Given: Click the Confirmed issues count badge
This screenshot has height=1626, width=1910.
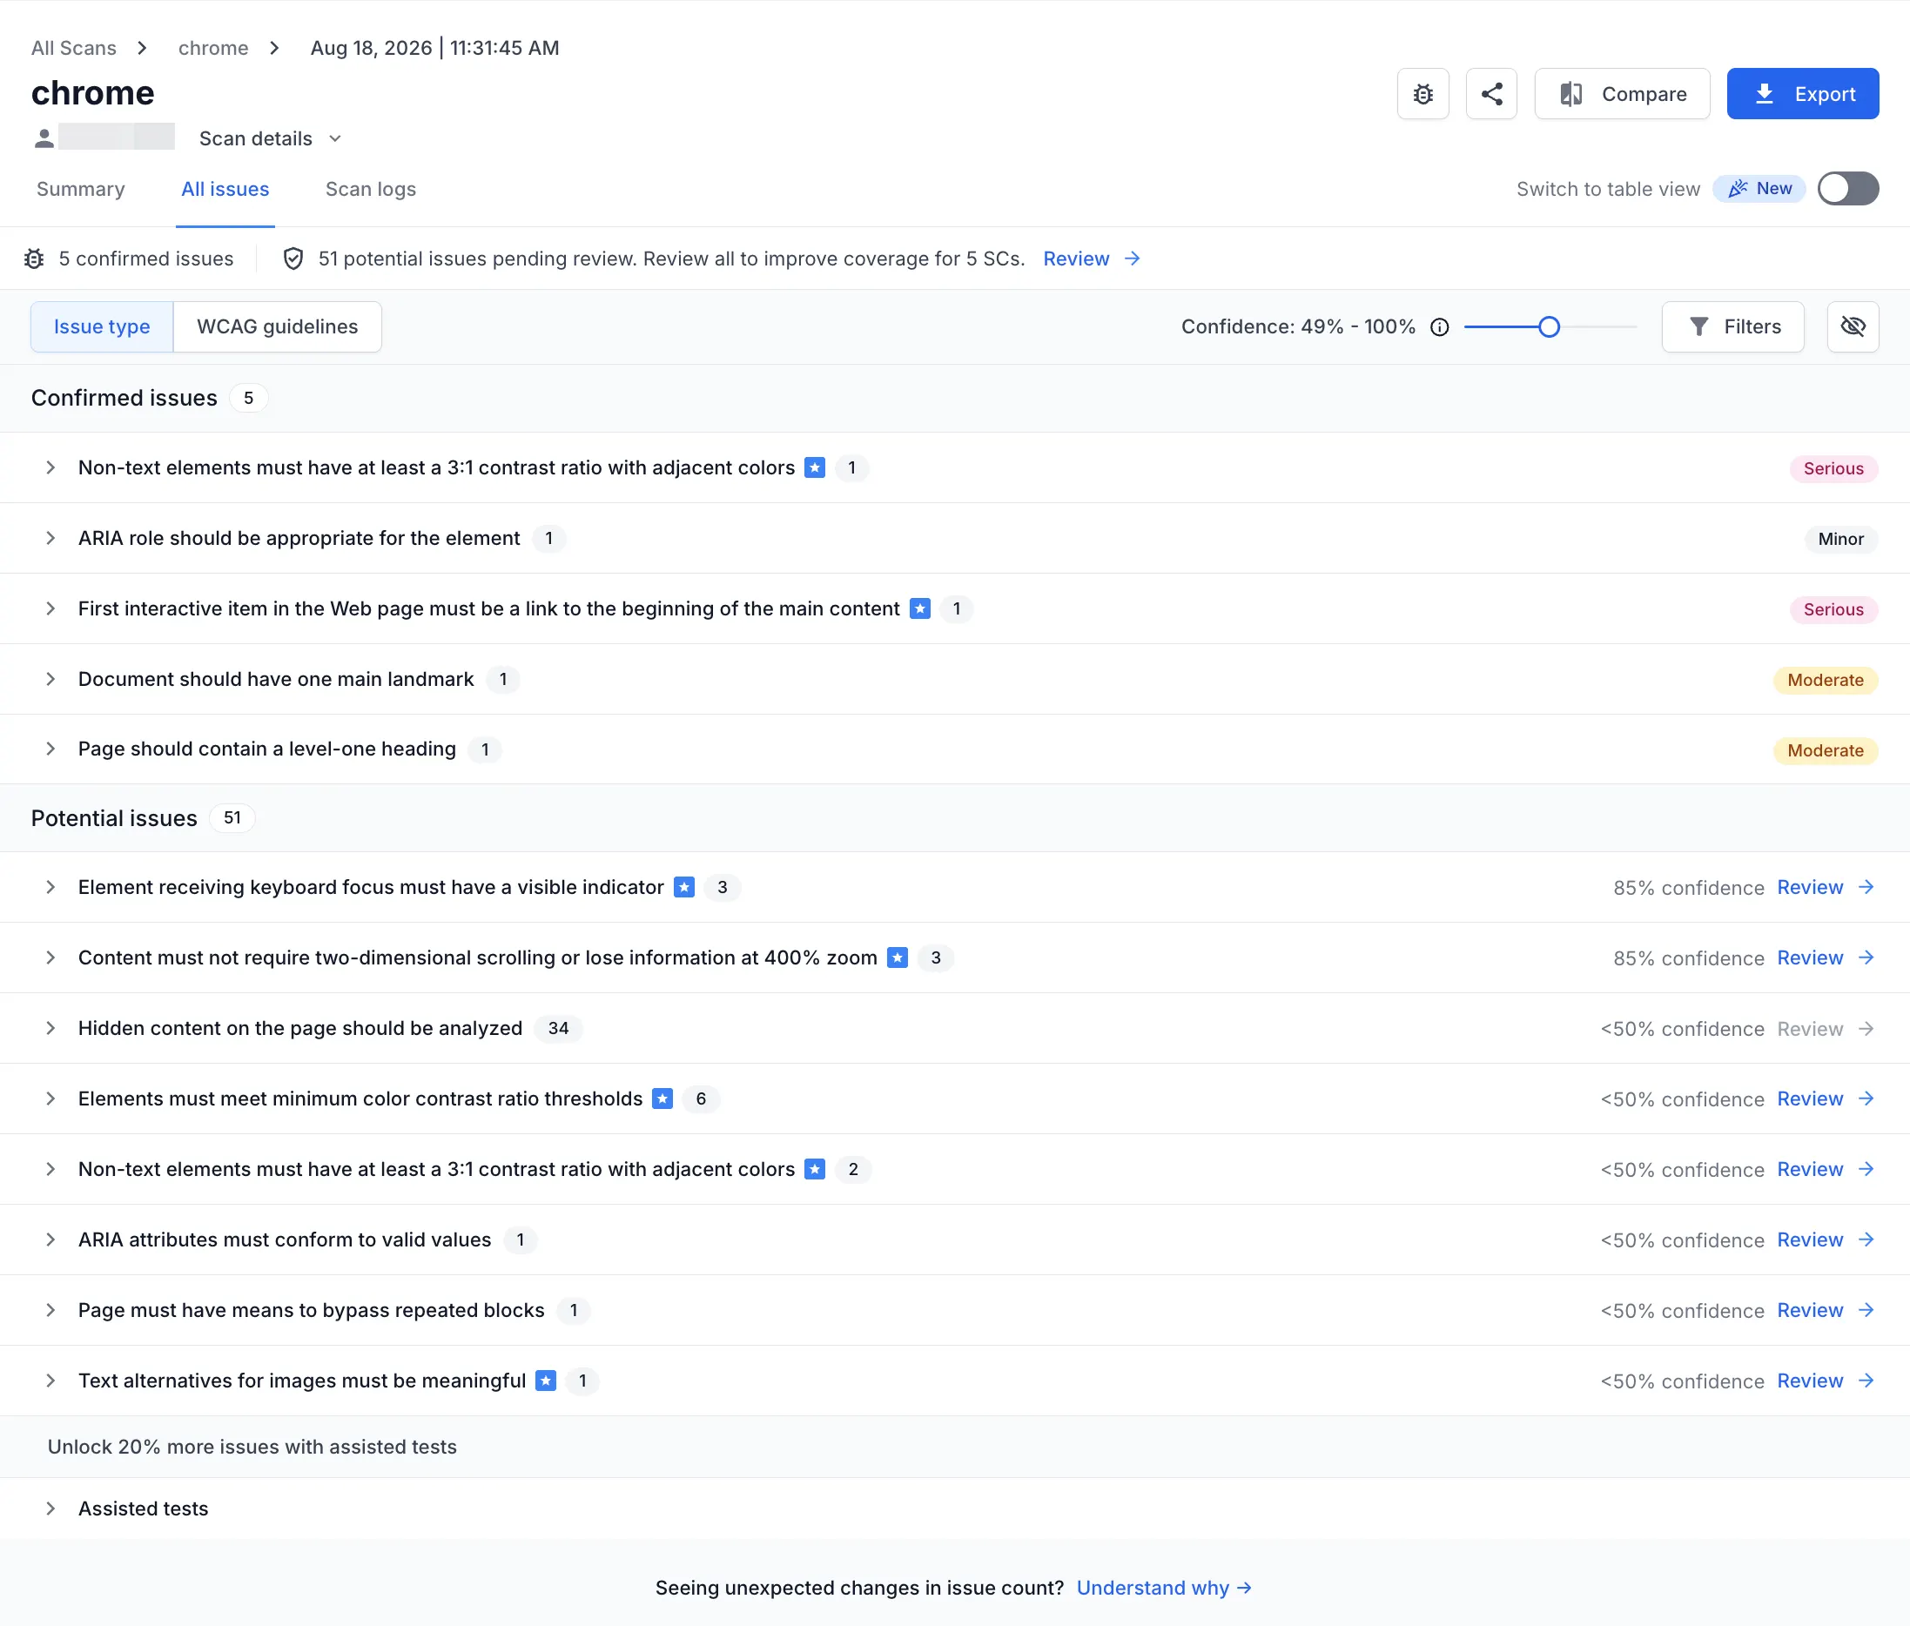Looking at the screenshot, I should coord(248,398).
